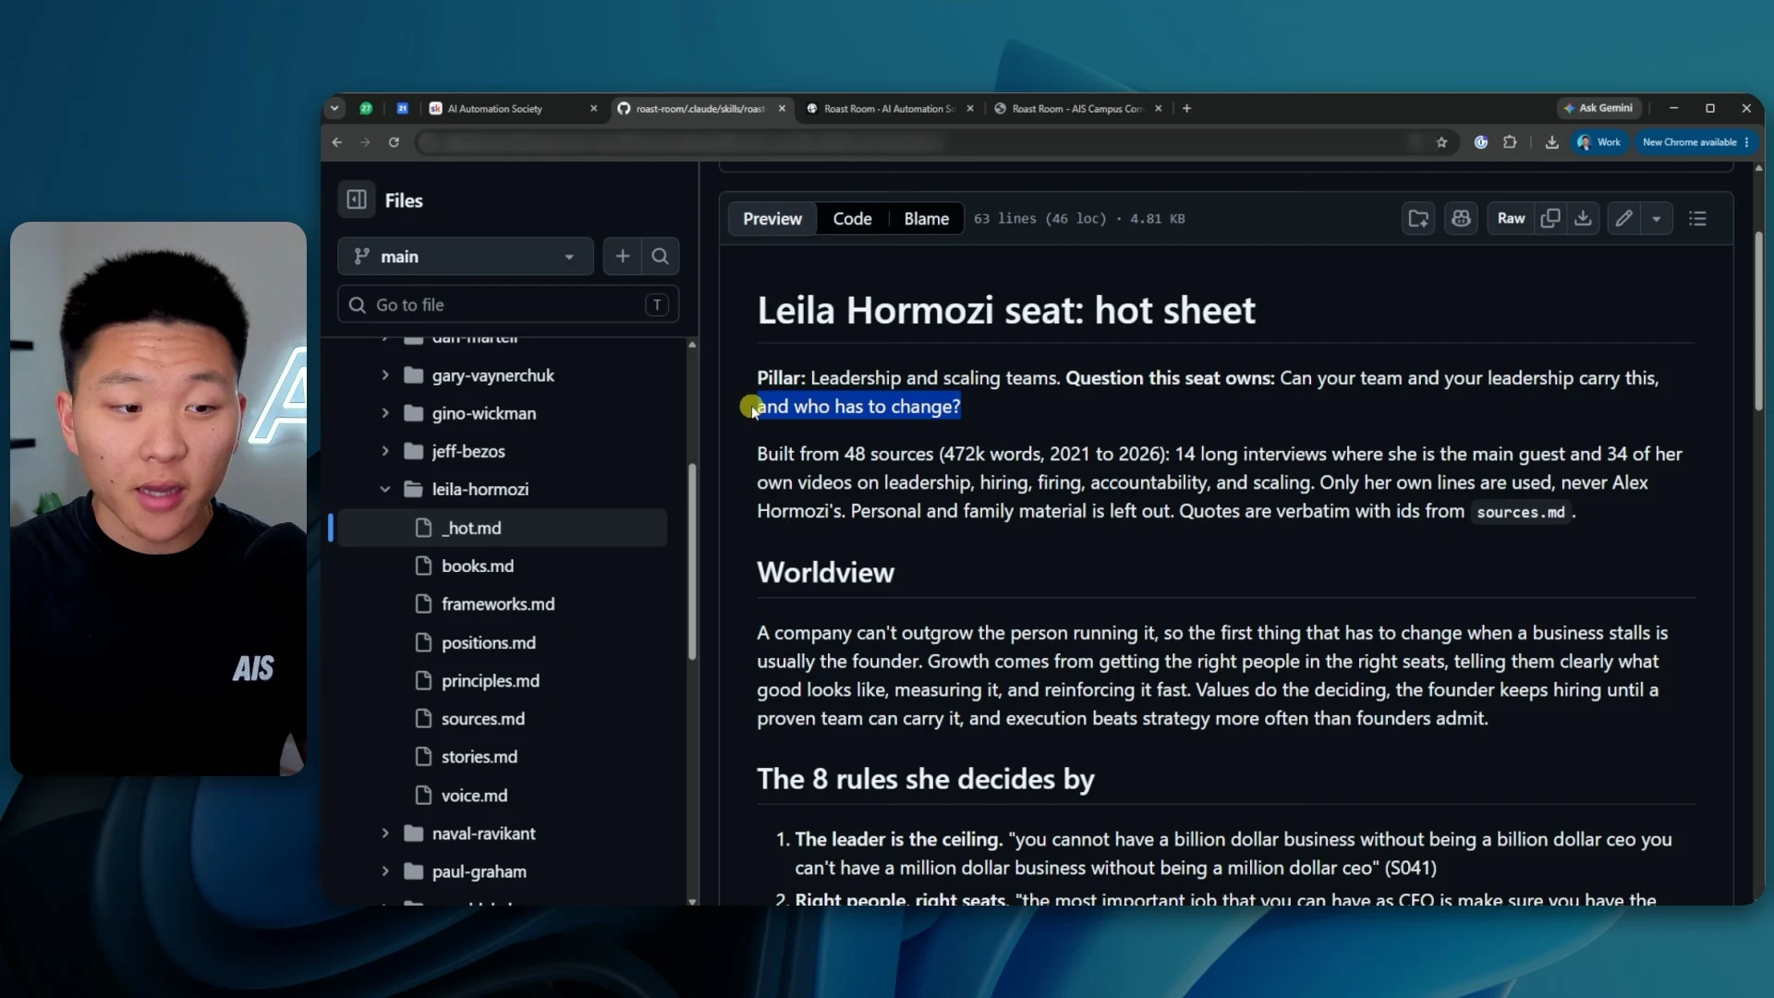Focus the Go to file search field

click(508, 304)
